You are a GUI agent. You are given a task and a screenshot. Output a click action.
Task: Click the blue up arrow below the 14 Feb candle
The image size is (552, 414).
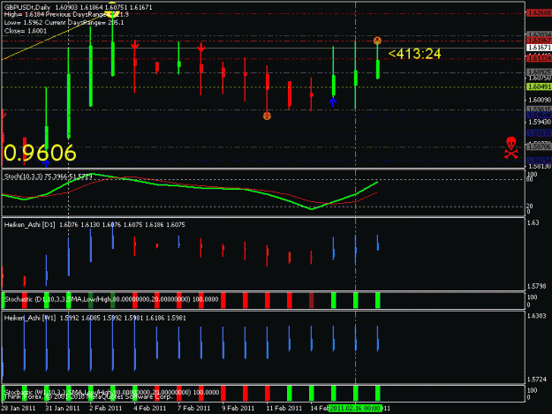(x=333, y=102)
